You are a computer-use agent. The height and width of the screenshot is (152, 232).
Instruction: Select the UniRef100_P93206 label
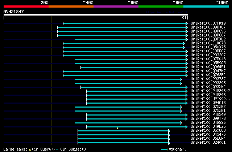(208, 83)
